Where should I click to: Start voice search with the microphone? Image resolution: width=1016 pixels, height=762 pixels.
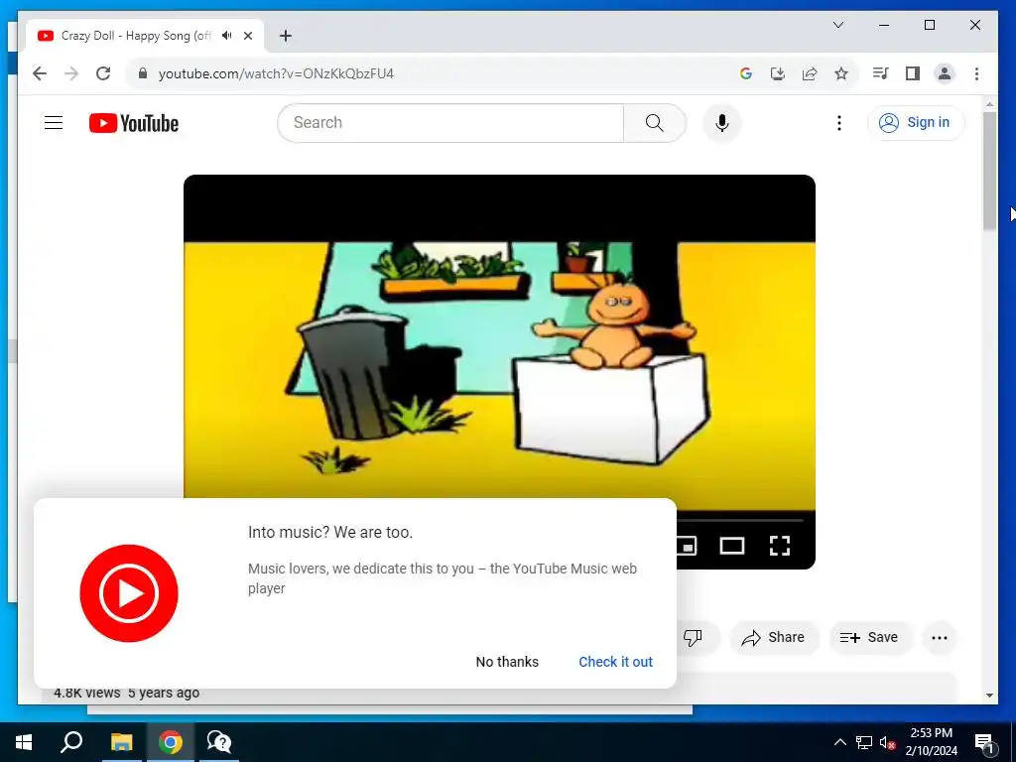[x=722, y=122]
